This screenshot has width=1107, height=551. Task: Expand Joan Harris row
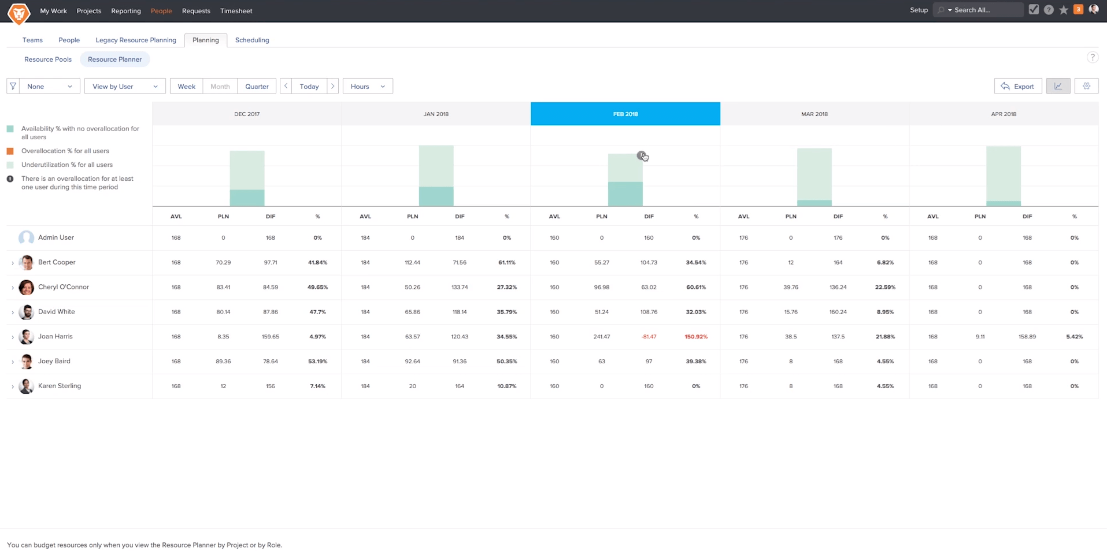[x=13, y=337]
